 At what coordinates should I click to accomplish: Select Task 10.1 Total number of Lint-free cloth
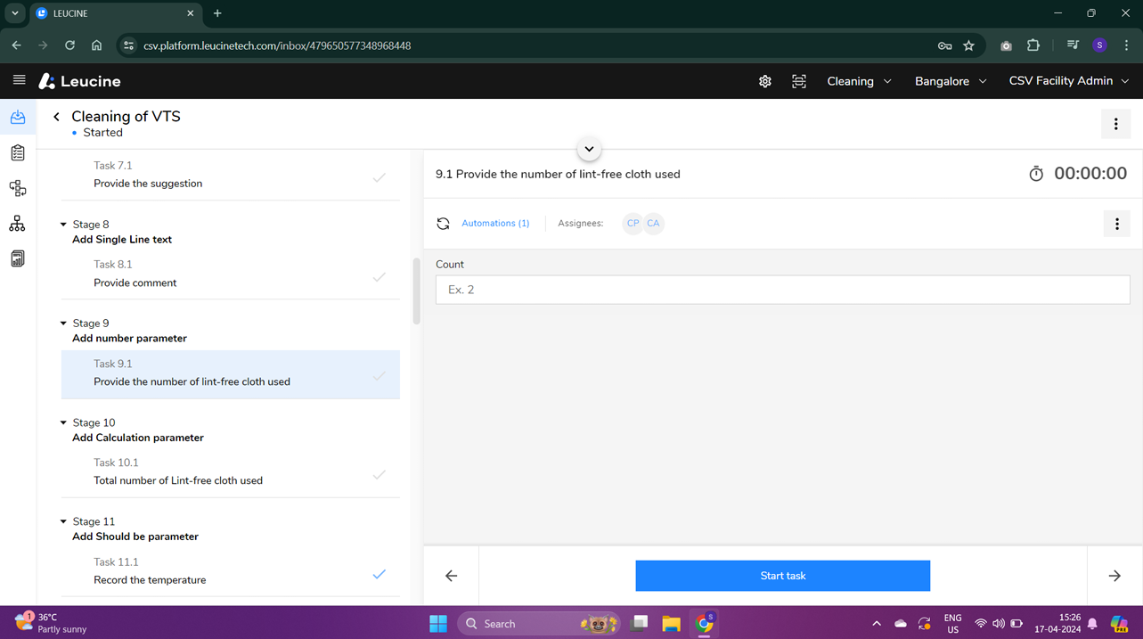(x=230, y=471)
